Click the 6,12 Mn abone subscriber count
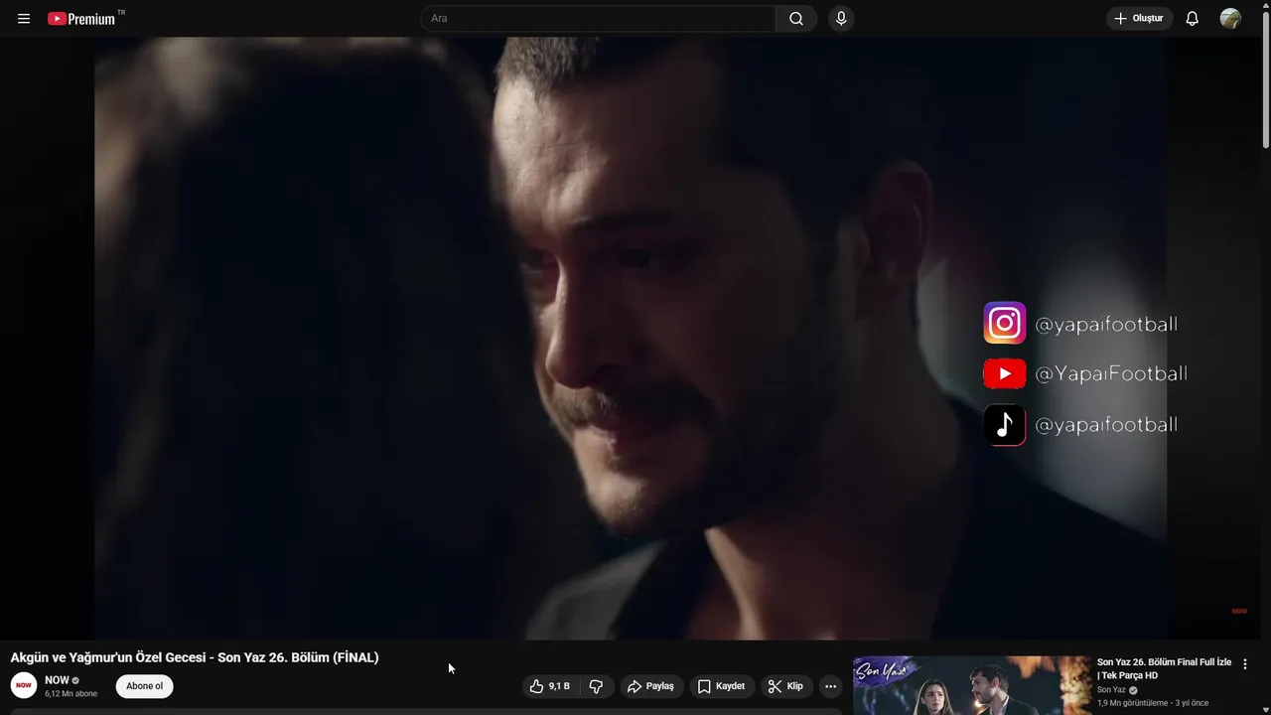 point(71,694)
